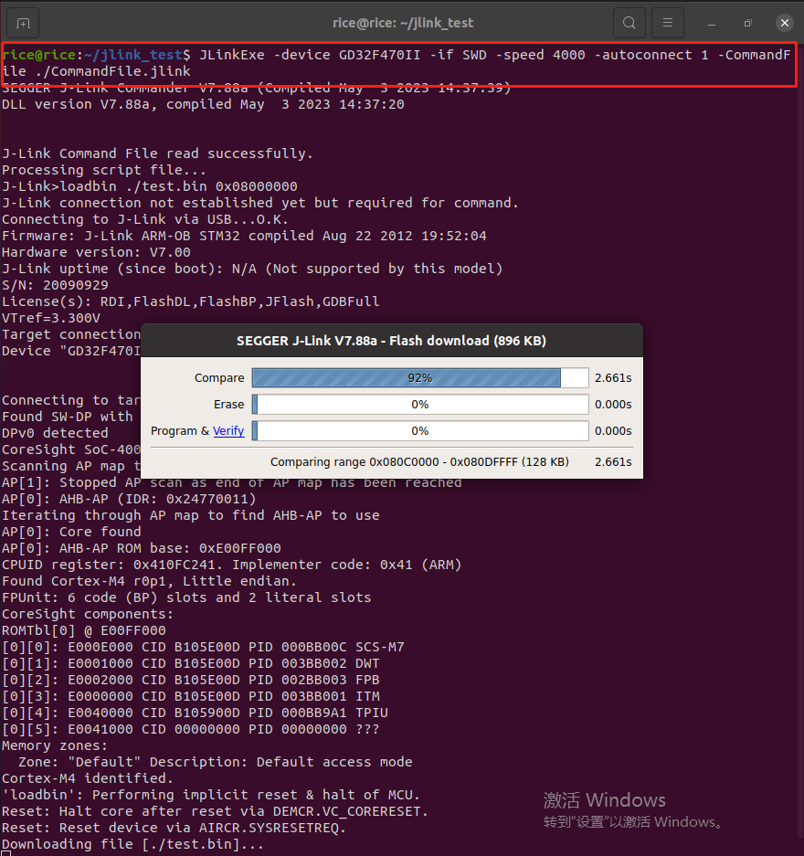
Task: Click the 'Halt core after reset' line
Action: tap(215, 811)
